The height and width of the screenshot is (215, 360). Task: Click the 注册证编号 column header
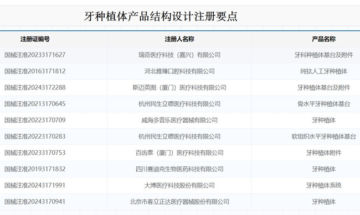tap(35, 39)
